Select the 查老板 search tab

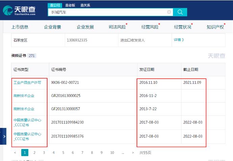pos(70,5)
